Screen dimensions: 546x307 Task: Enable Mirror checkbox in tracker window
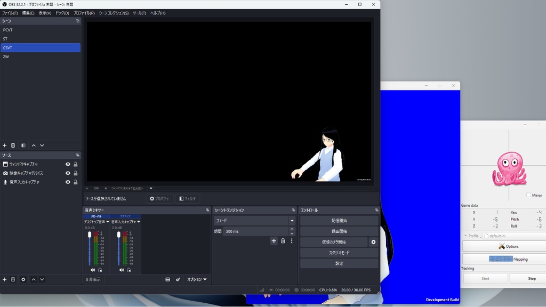[528, 195]
